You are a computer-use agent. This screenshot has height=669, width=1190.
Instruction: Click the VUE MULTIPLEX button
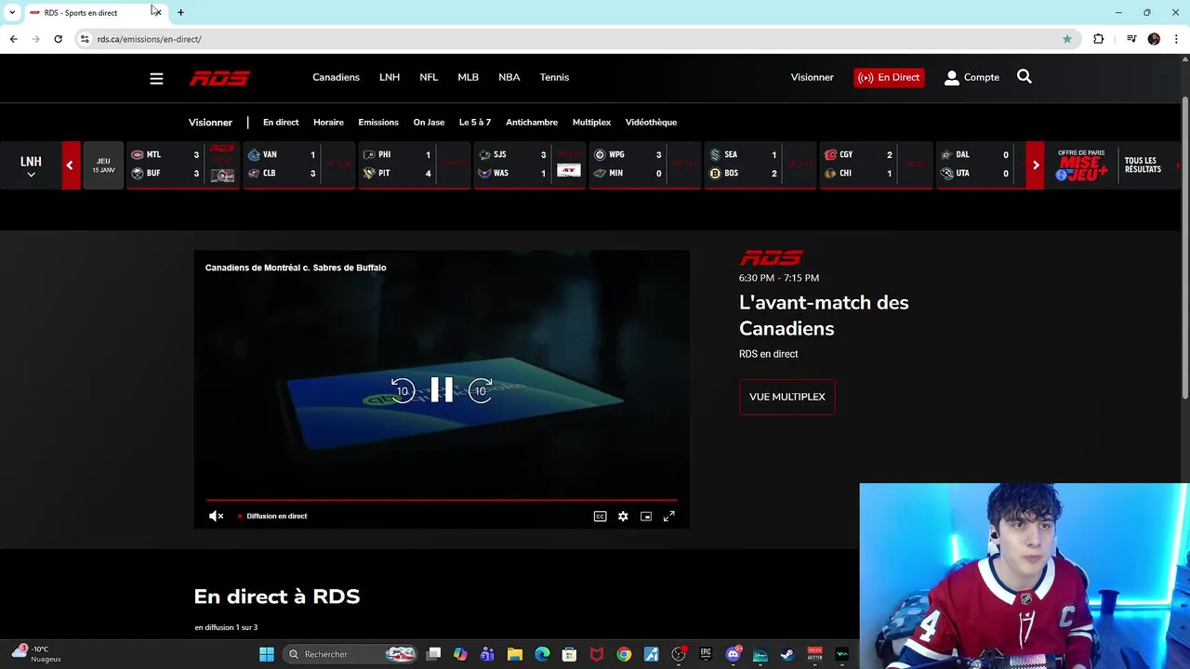pos(787,397)
